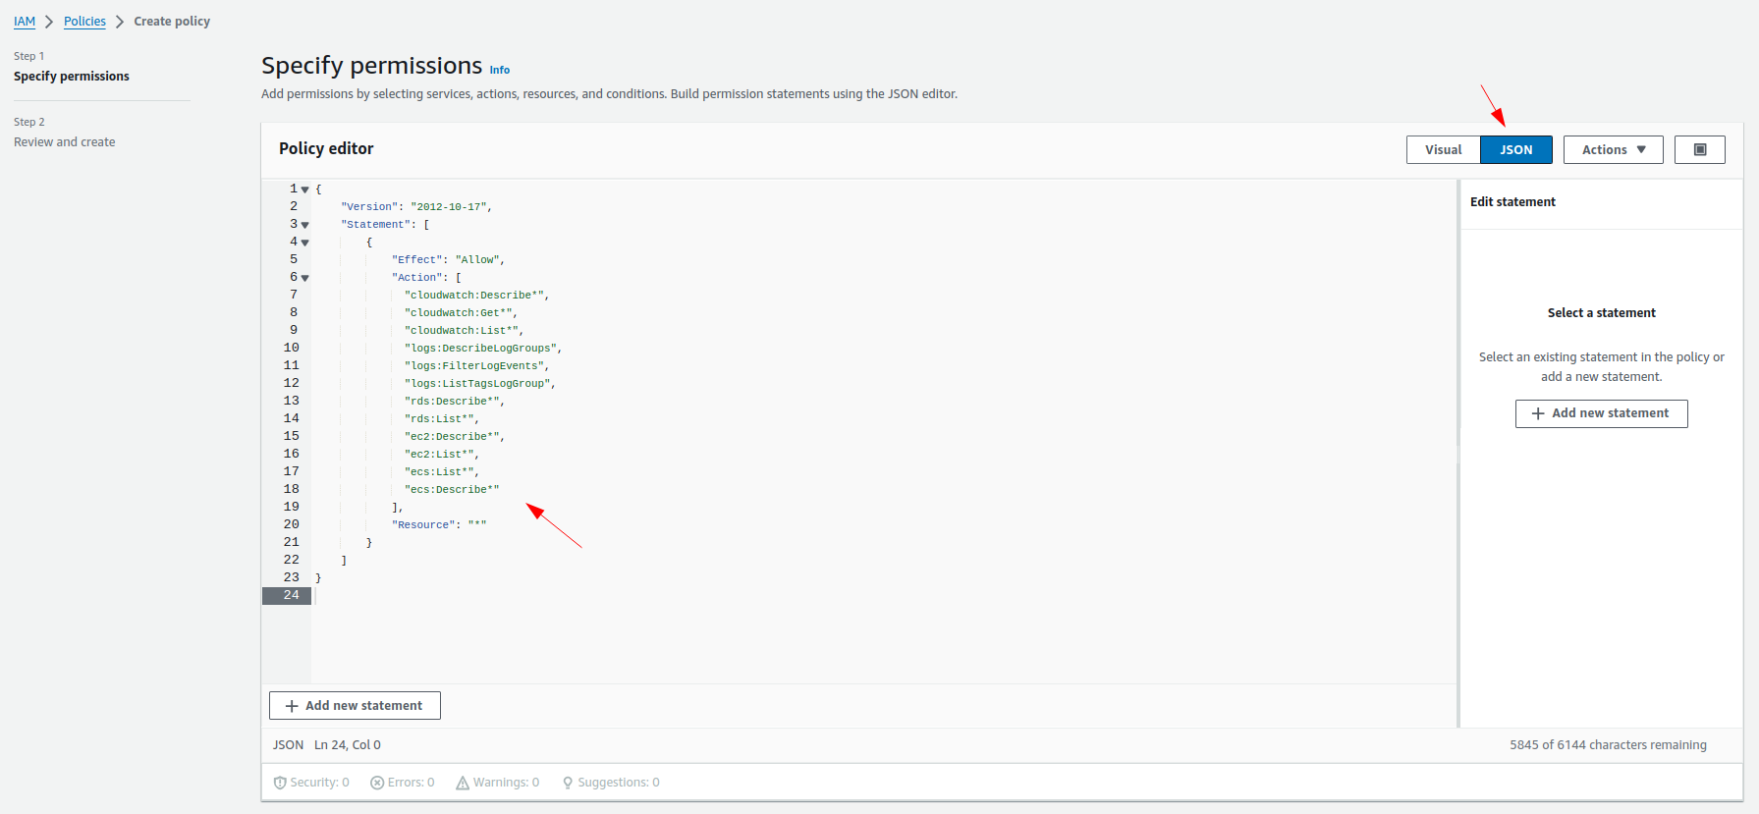Click the "rds:Describe*" action line
This screenshot has height=814, width=1759.
(455, 402)
